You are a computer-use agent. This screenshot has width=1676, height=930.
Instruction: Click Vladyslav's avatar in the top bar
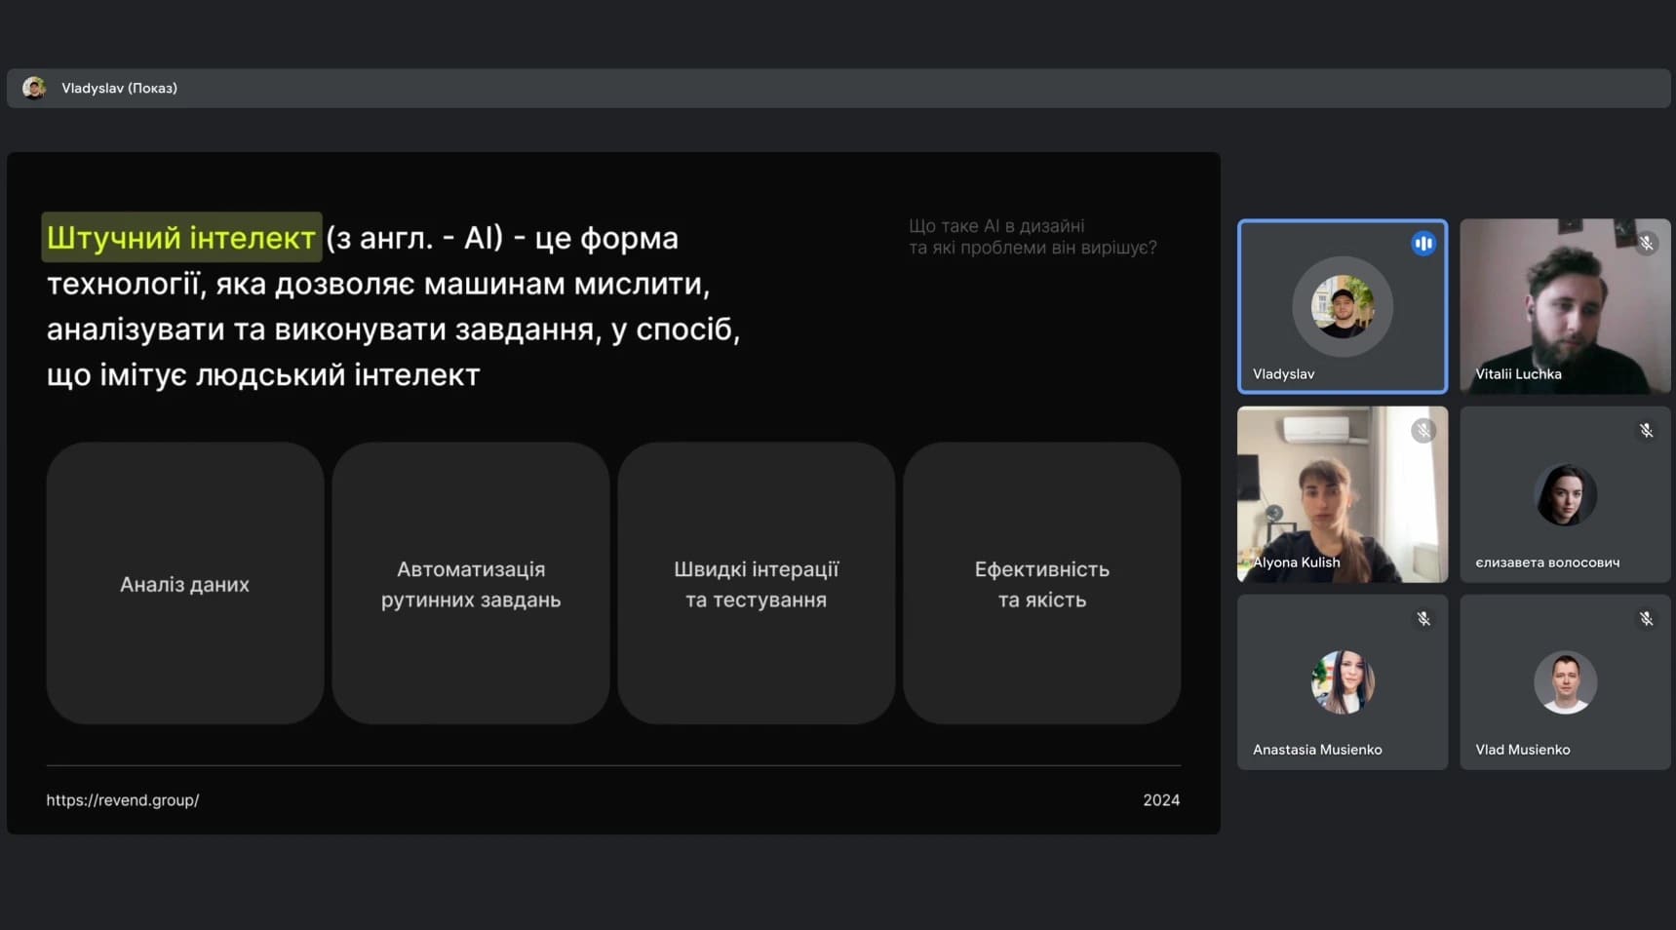tap(35, 88)
